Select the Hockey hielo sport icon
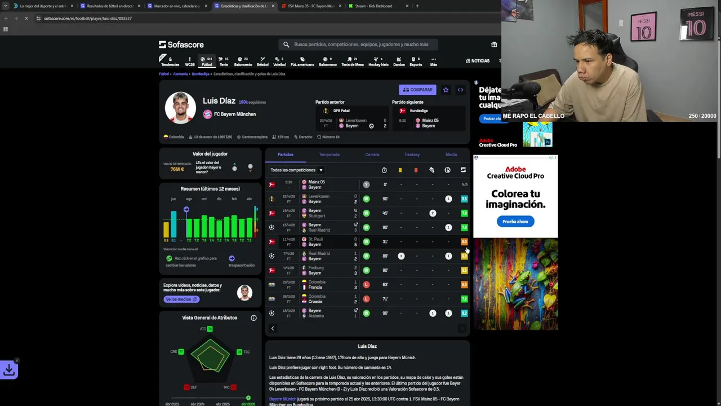 point(379,61)
